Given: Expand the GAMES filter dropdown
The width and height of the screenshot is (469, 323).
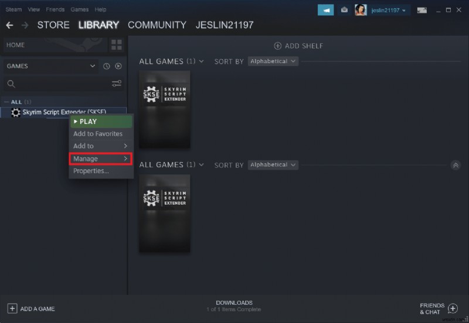Looking at the screenshot, I should click(51, 66).
